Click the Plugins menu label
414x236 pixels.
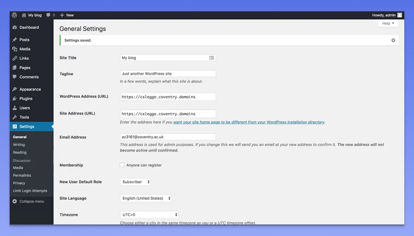coord(26,99)
